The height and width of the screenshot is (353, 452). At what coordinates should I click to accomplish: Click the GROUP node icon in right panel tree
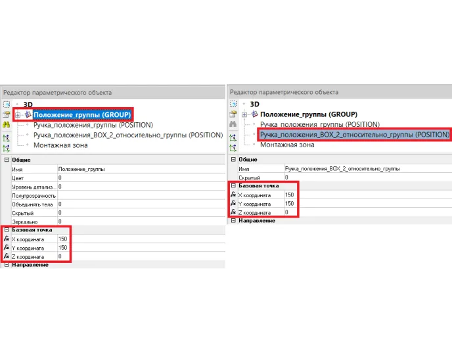tap(254, 114)
